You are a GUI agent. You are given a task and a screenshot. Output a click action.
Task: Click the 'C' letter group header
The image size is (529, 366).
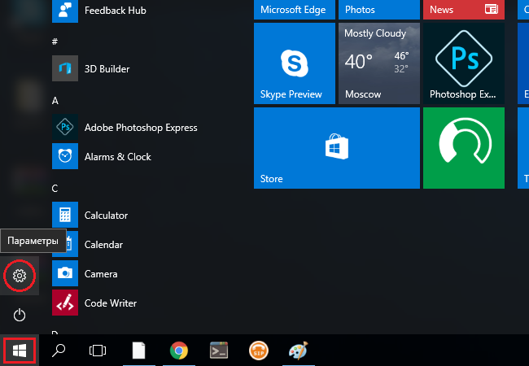[x=55, y=188]
